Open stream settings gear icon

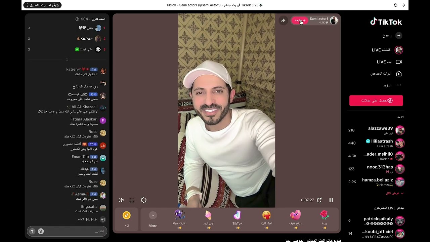[144, 200]
